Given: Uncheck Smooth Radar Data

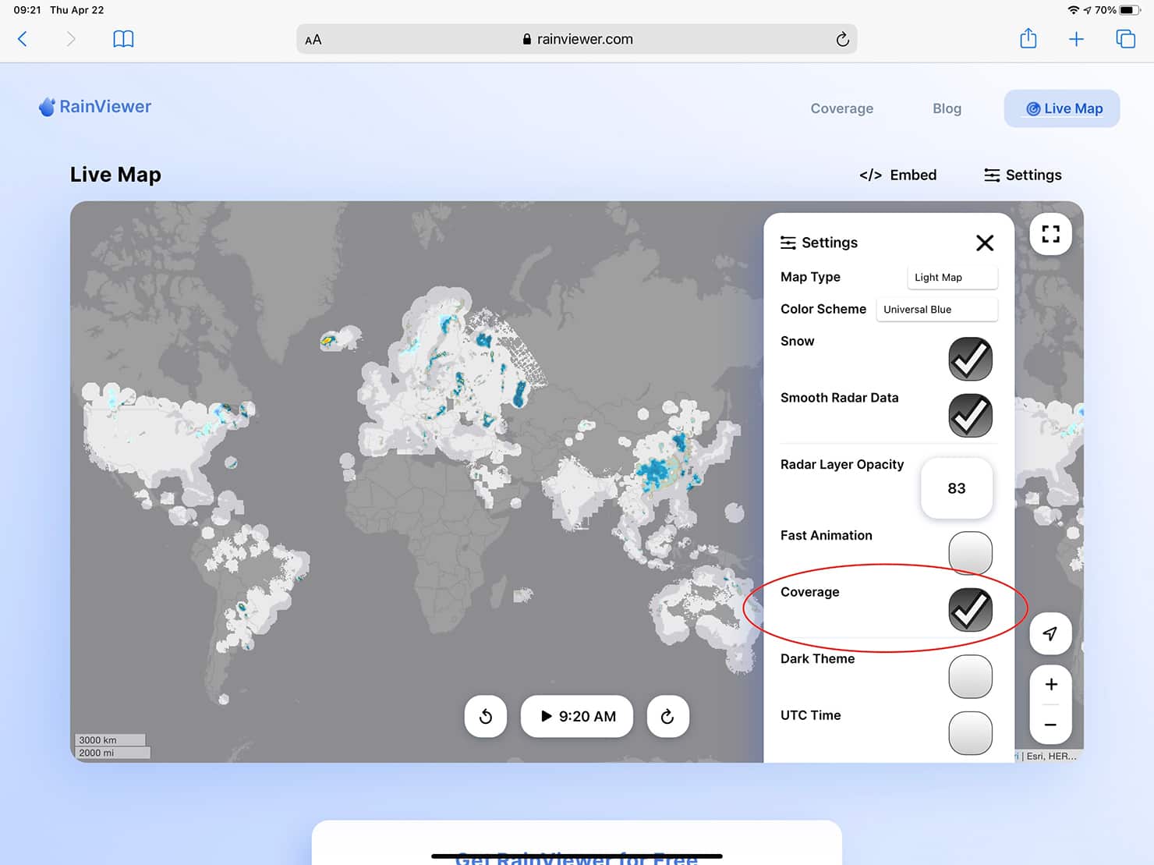Looking at the screenshot, I should pos(970,415).
